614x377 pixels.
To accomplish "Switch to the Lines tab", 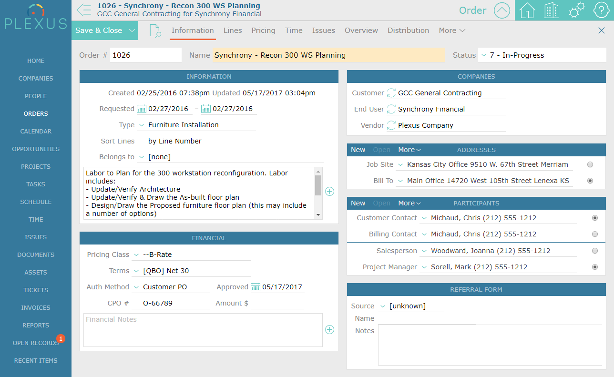I will pos(233,31).
